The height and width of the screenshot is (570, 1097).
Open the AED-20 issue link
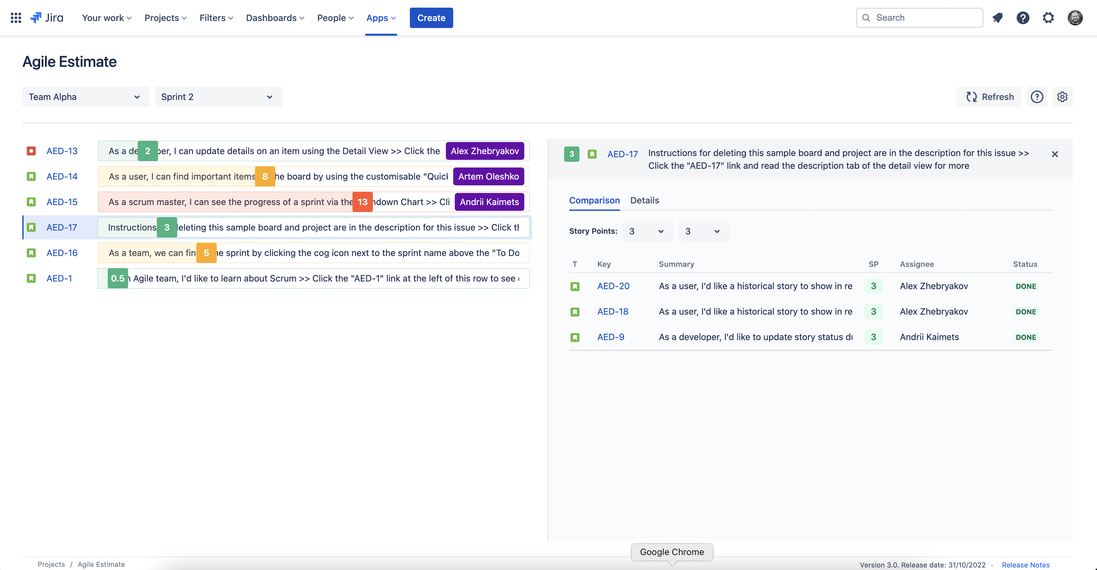(x=613, y=286)
